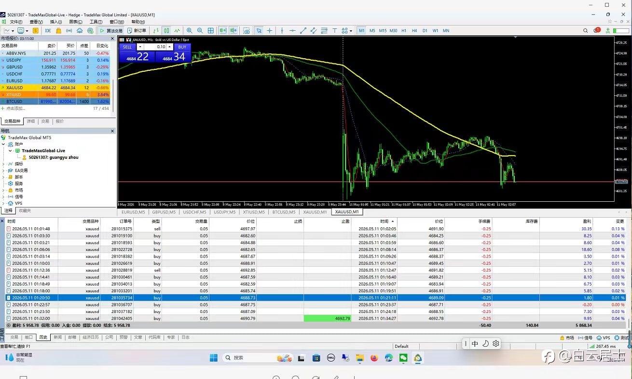Viewport: 632px width, 379px height.
Task: Select the equidistant channel tool
Action: coord(314,30)
